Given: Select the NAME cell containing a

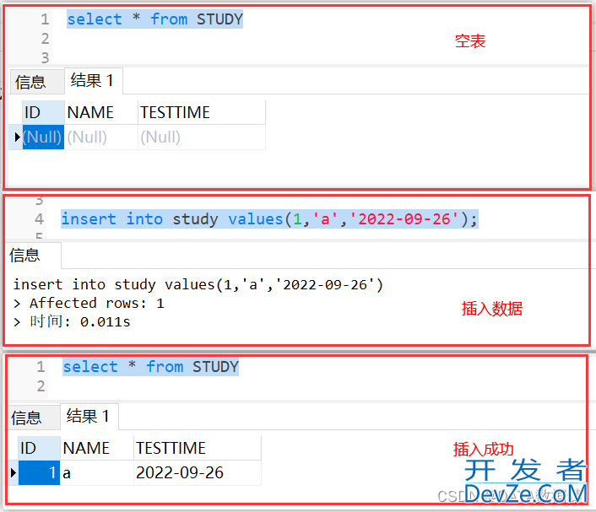Looking at the screenshot, I should [x=97, y=473].
